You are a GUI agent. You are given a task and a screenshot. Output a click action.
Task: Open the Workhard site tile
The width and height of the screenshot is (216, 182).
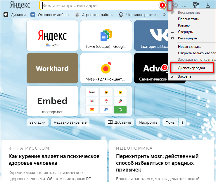[x=52, y=69]
